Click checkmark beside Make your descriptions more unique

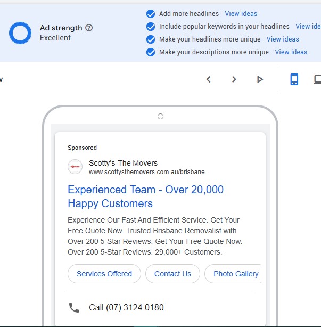point(151,52)
